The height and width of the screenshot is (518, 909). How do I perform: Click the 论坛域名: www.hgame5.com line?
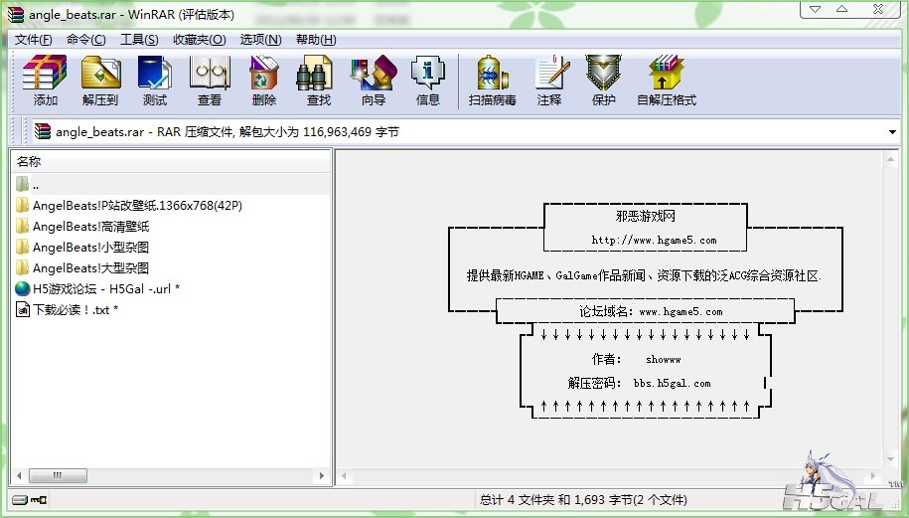tap(651, 311)
